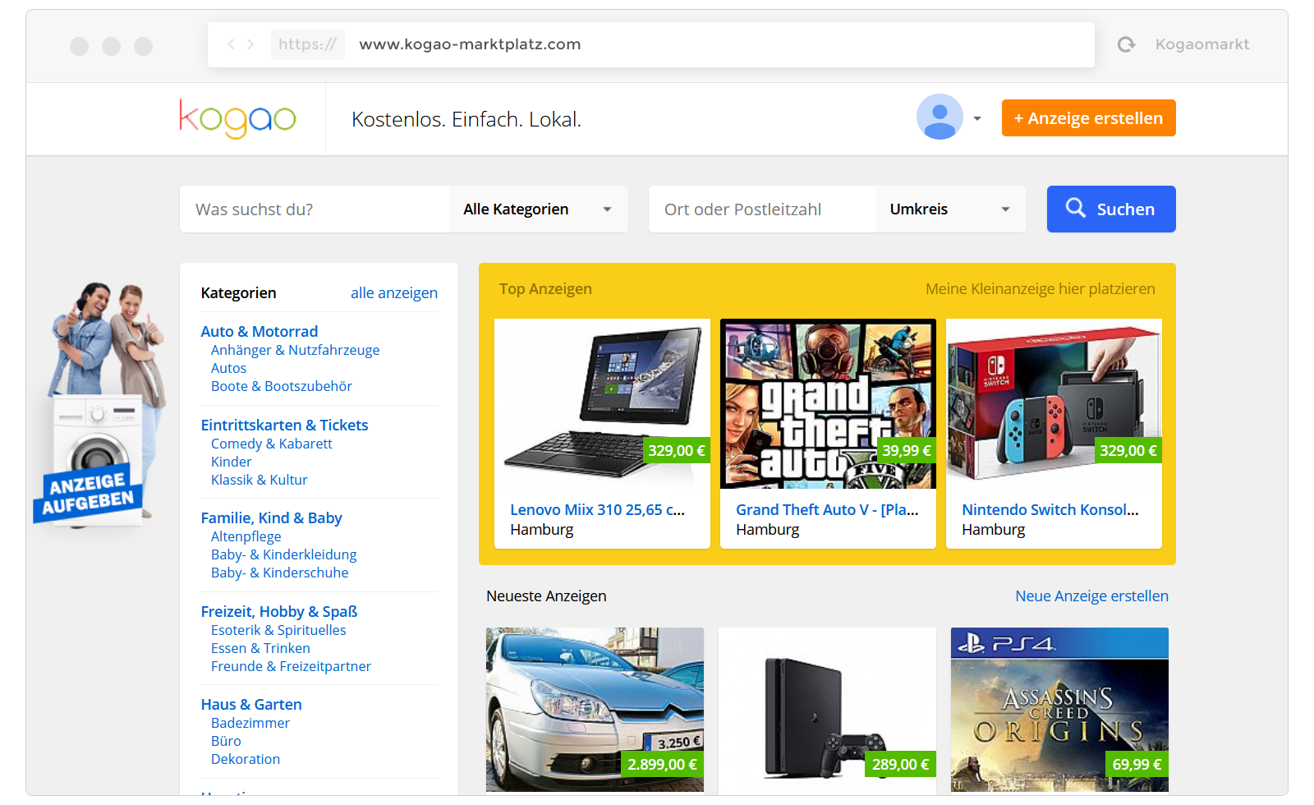Click the browser address bar URL
Screen dimensions: 1314x805
[x=470, y=44]
